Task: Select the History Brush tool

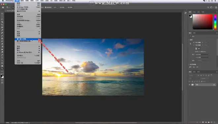Action: tap(2, 41)
